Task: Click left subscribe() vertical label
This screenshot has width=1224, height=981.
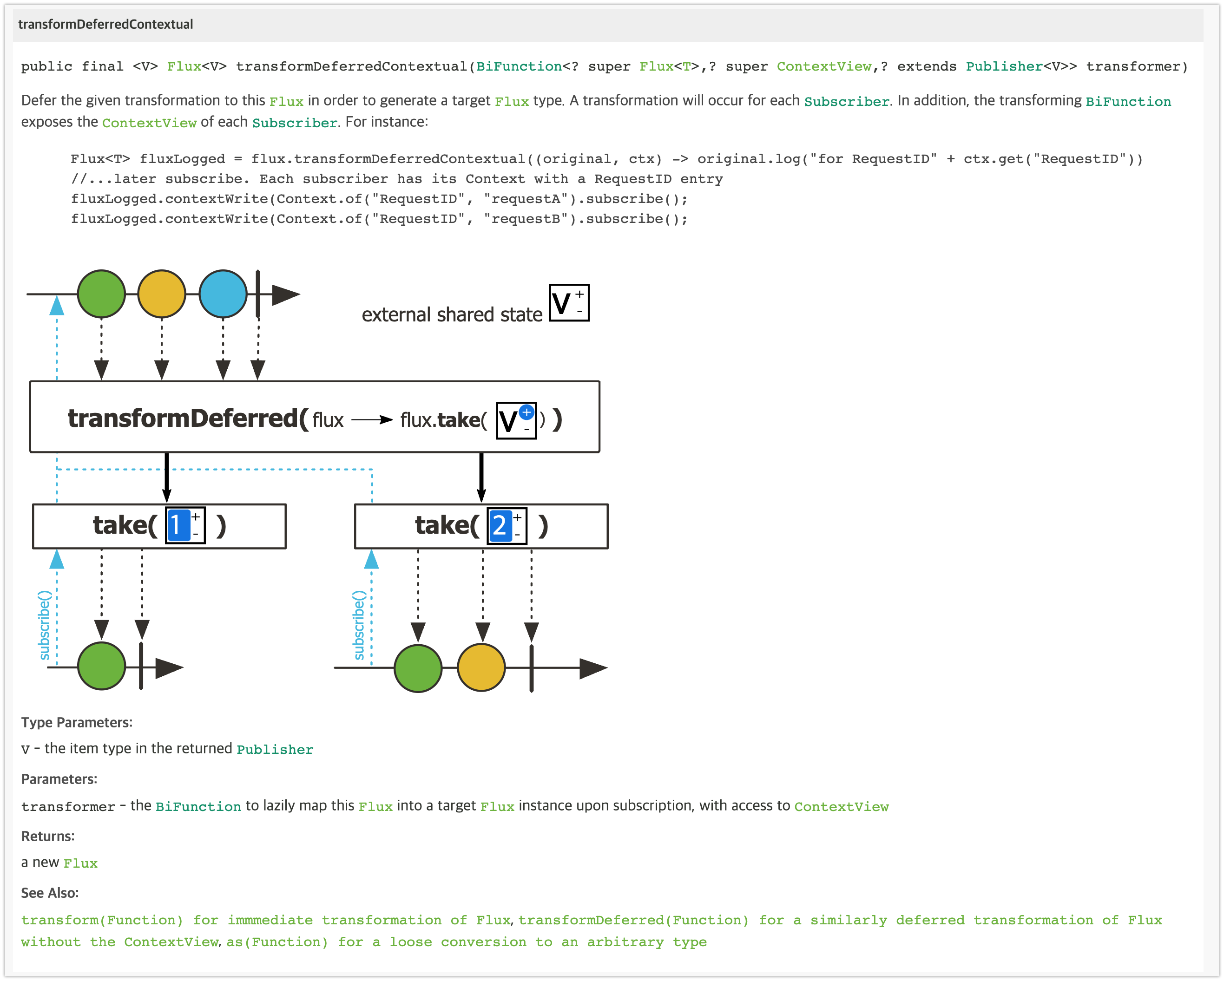Action: pyautogui.click(x=44, y=625)
